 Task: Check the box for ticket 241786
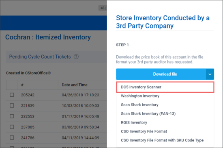(12, 137)
